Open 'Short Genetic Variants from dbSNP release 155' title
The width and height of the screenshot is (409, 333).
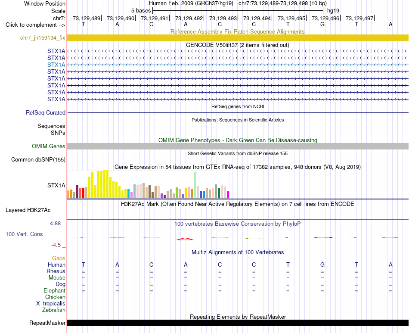pos(238,153)
